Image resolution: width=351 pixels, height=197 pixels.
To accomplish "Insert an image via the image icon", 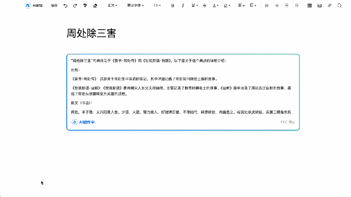I will click(319, 6).
